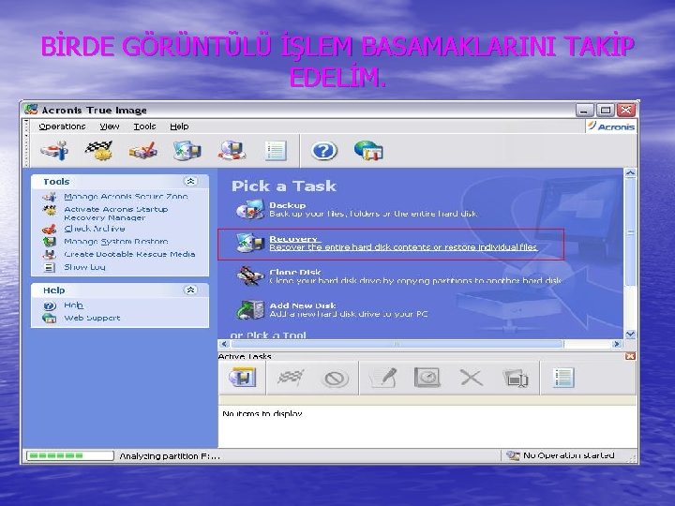Image resolution: width=675 pixels, height=506 pixels.
Task: Click Manage Acronis Secure Zone link
Action: point(126,197)
